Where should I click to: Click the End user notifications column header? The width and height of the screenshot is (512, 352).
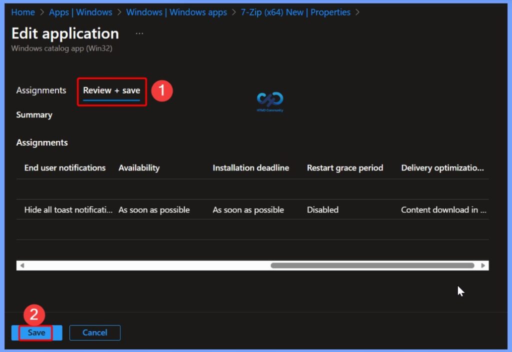64,167
